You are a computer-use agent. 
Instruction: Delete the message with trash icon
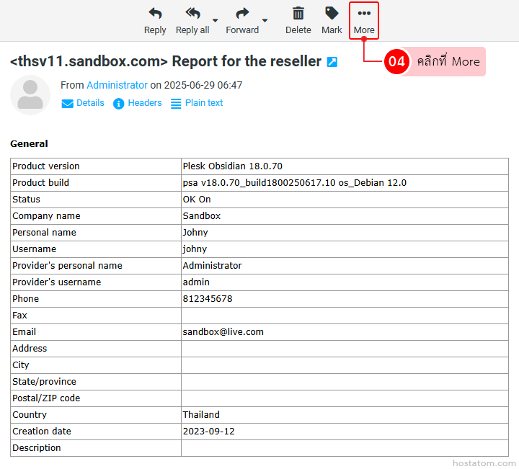point(298,14)
